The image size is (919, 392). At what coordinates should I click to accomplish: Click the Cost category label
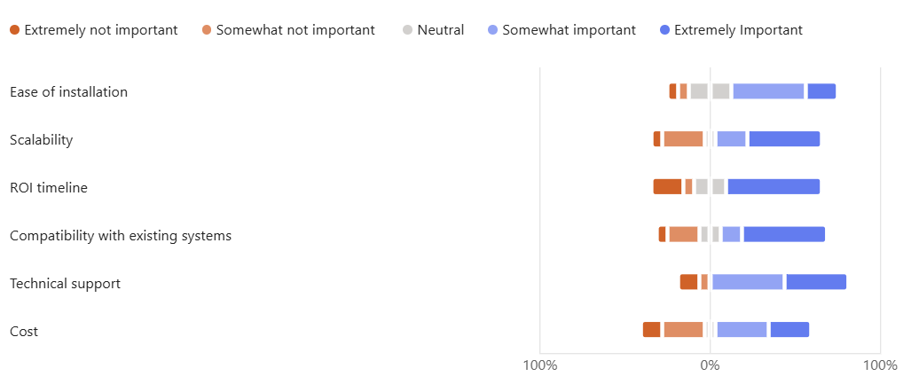tap(24, 331)
